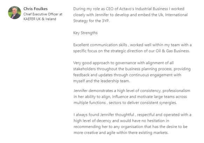The image size is (204, 143).
Task: Click the 'Key Strengths' heading
Action: pos(85,33)
